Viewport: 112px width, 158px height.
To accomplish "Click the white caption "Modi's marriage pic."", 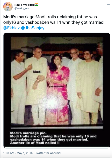I will [x=28, y=133].
